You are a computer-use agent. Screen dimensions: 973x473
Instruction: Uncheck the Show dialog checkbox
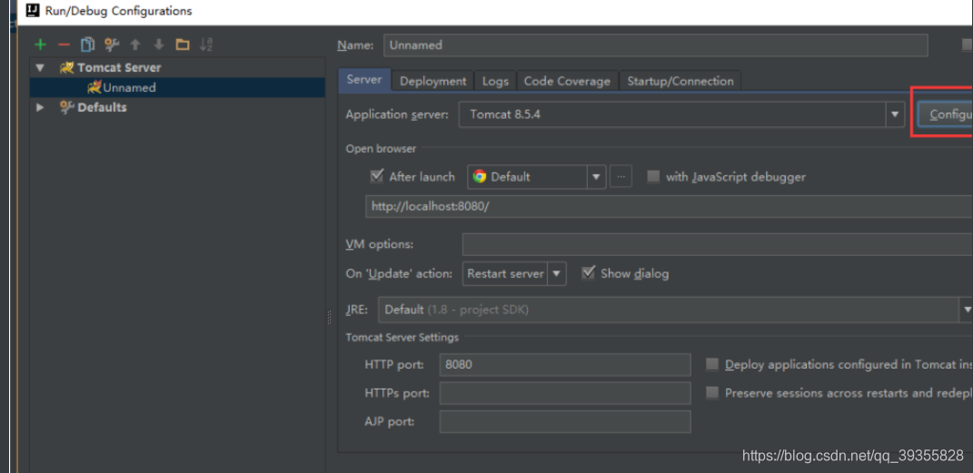pyautogui.click(x=589, y=272)
